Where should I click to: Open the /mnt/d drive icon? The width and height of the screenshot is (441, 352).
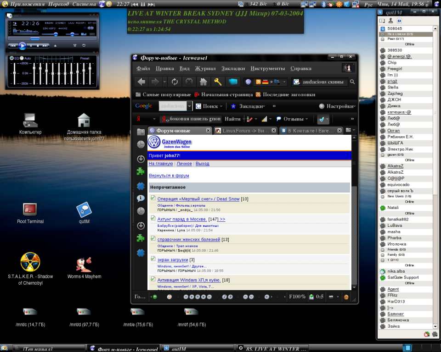click(x=84, y=312)
